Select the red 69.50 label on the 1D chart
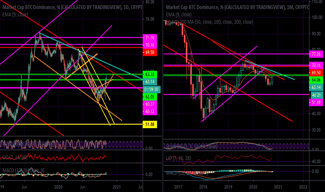 150,52
